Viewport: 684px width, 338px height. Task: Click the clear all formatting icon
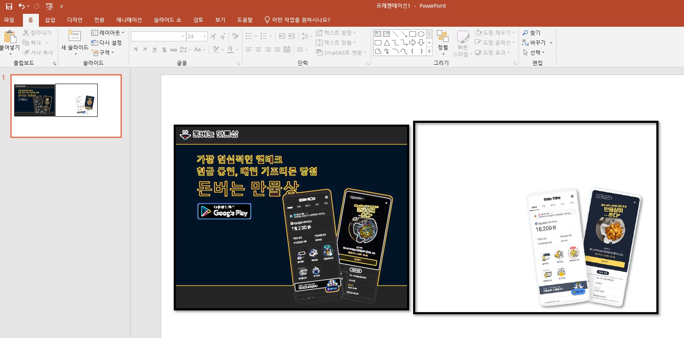pyautogui.click(x=235, y=36)
